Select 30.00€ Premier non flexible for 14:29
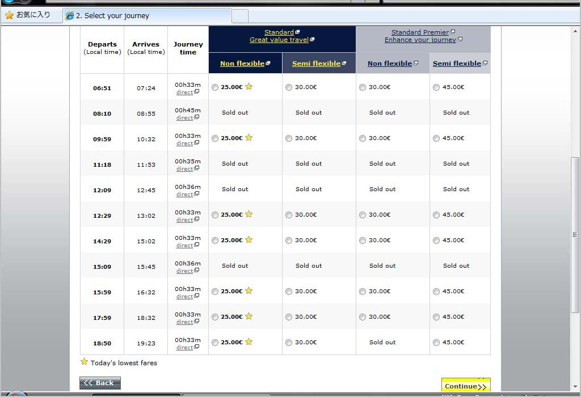Image resolution: width=581 pixels, height=397 pixels. 363,240
